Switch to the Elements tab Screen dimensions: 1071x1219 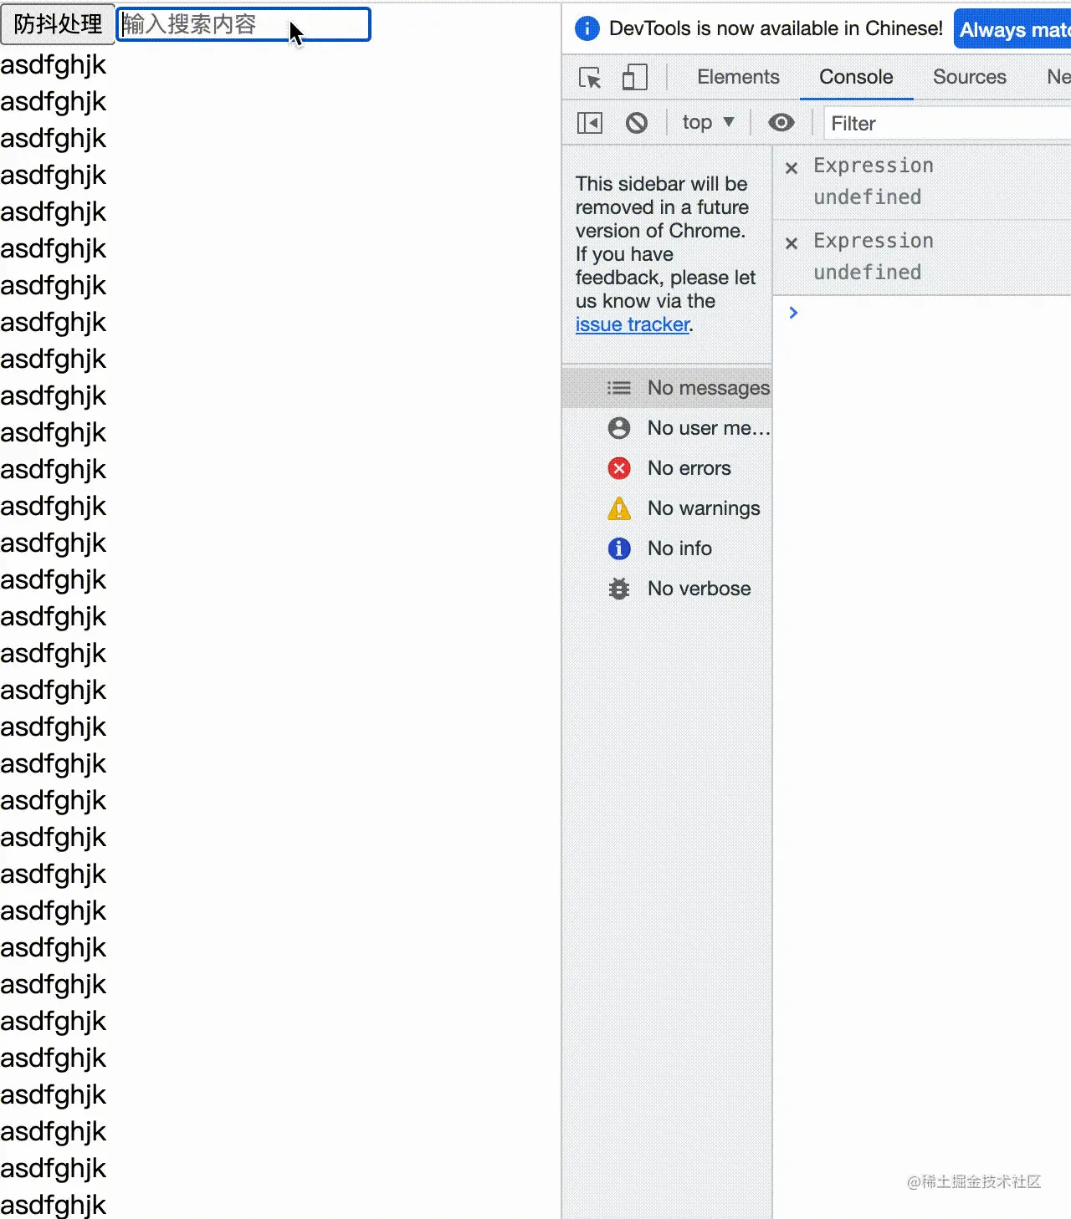click(738, 77)
